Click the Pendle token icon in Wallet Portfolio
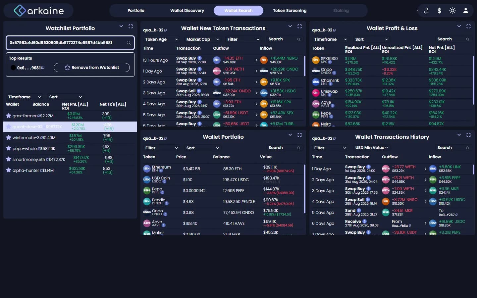This screenshot has height=298, width=477. coord(147,201)
